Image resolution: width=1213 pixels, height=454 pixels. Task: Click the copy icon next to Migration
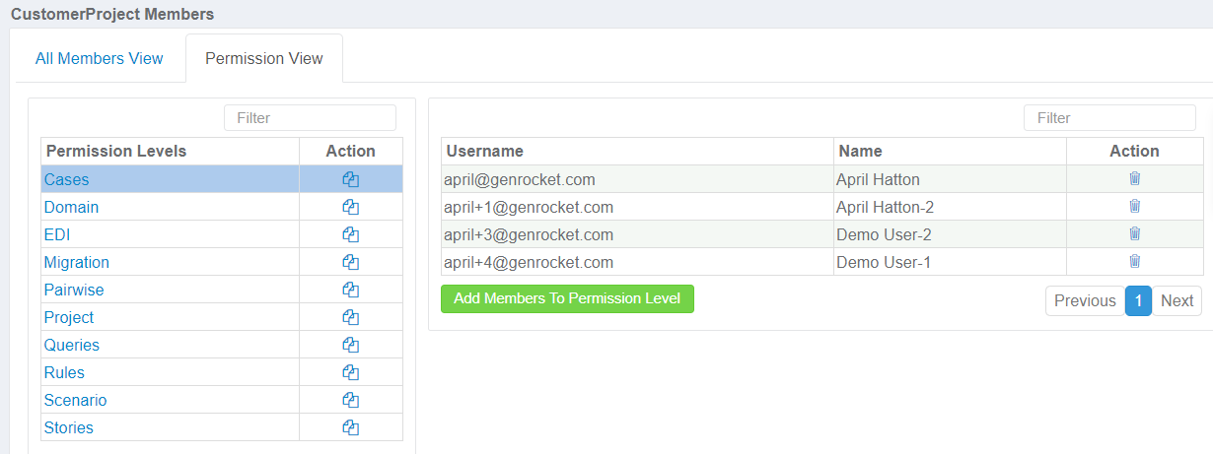click(350, 262)
